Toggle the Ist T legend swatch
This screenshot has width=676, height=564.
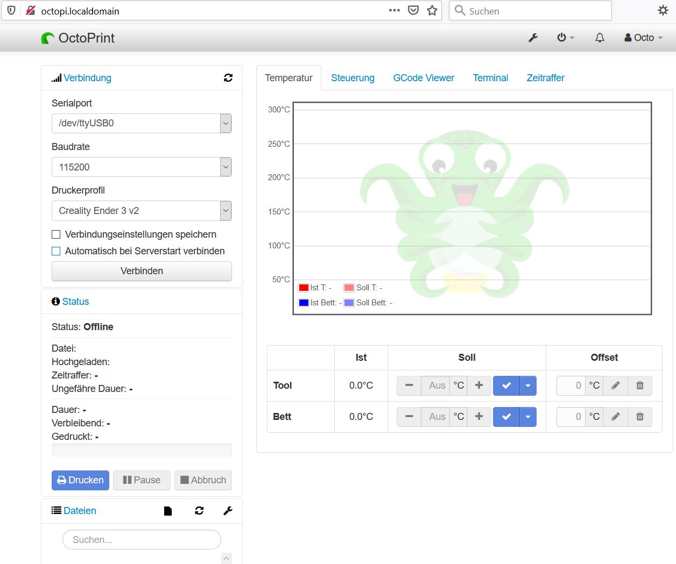click(304, 288)
